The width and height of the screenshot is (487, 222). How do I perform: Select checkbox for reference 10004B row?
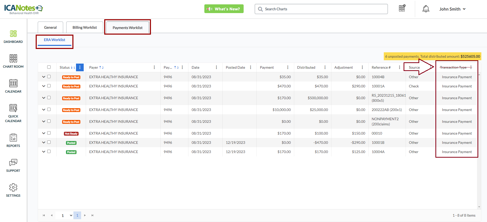[x=49, y=77]
